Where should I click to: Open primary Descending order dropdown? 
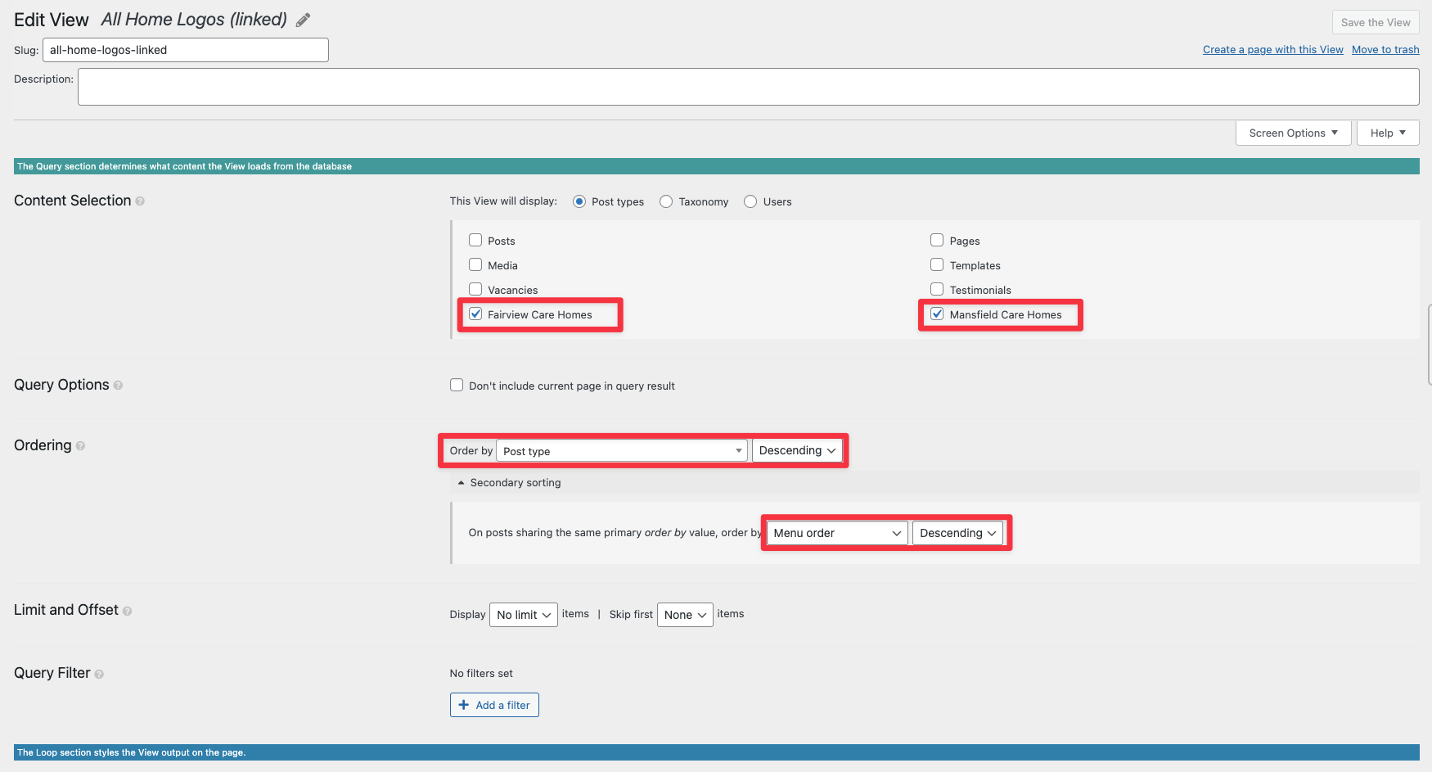point(797,450)
